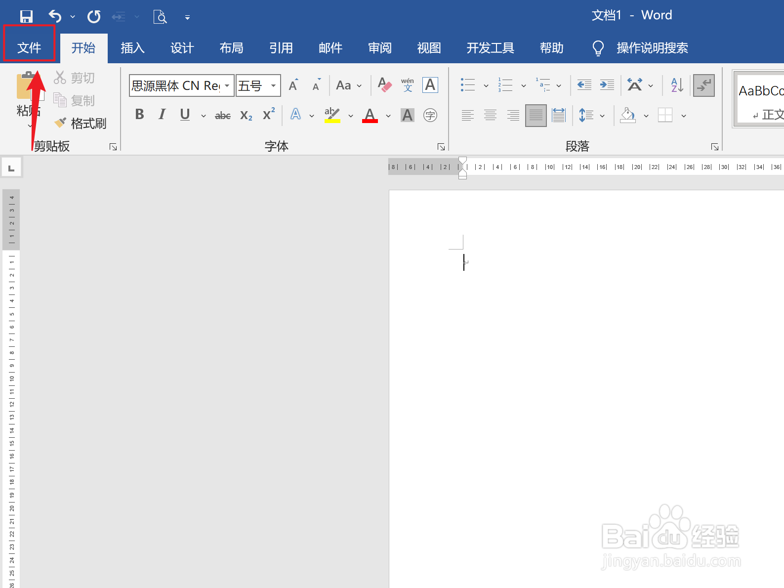Decrease paragraph indent
784x588 pixels.
pos(584,85)
